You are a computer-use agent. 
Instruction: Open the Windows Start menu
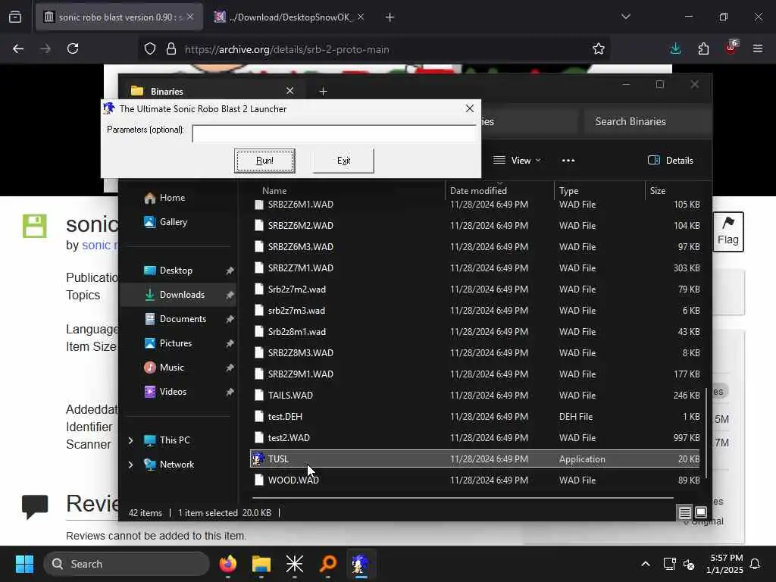[24, 564]
